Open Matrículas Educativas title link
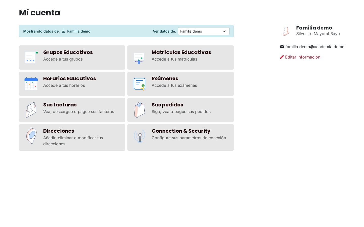Viewport: 364px width, 227px height. [181, 52]
